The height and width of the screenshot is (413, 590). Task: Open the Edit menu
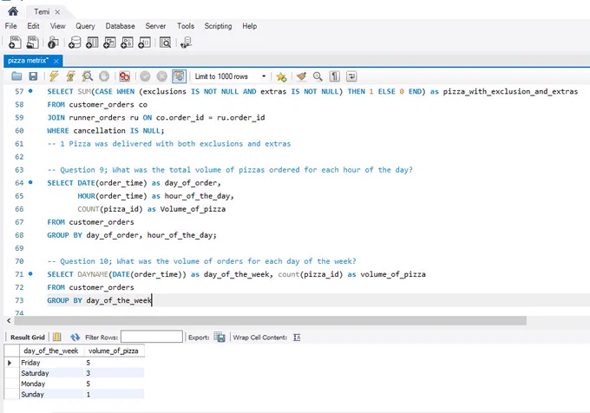click(x=33, y=26)
